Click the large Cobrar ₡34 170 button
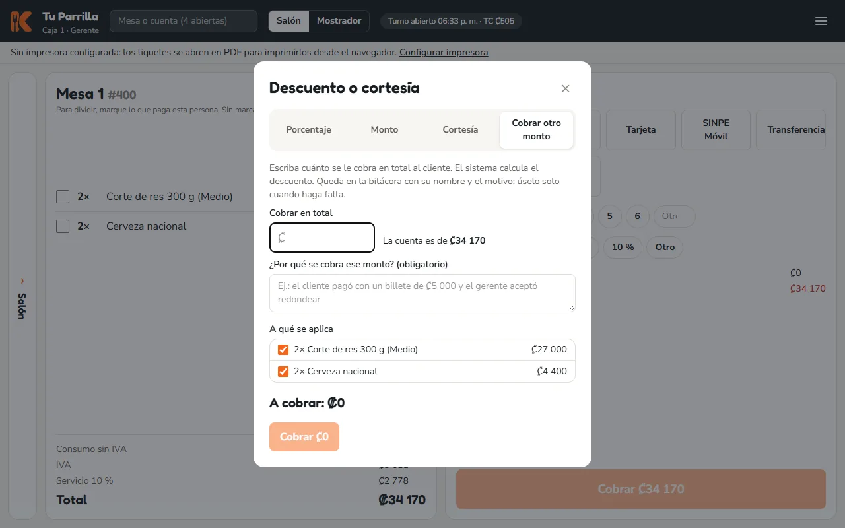This screenshot has width=845, height=528. coord(641,489)
